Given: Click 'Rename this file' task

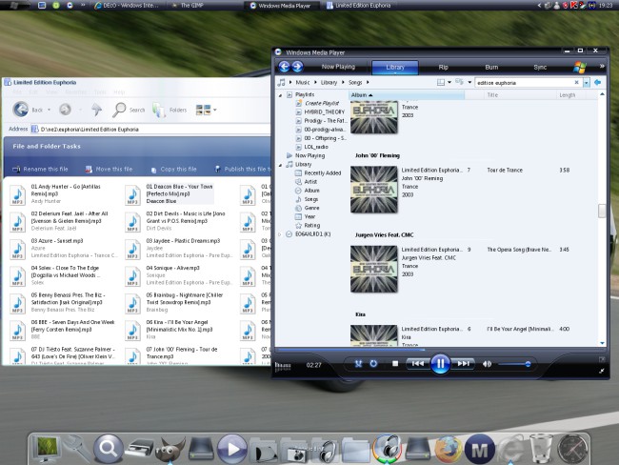Looking at the screenshot, I should point(40,169).
